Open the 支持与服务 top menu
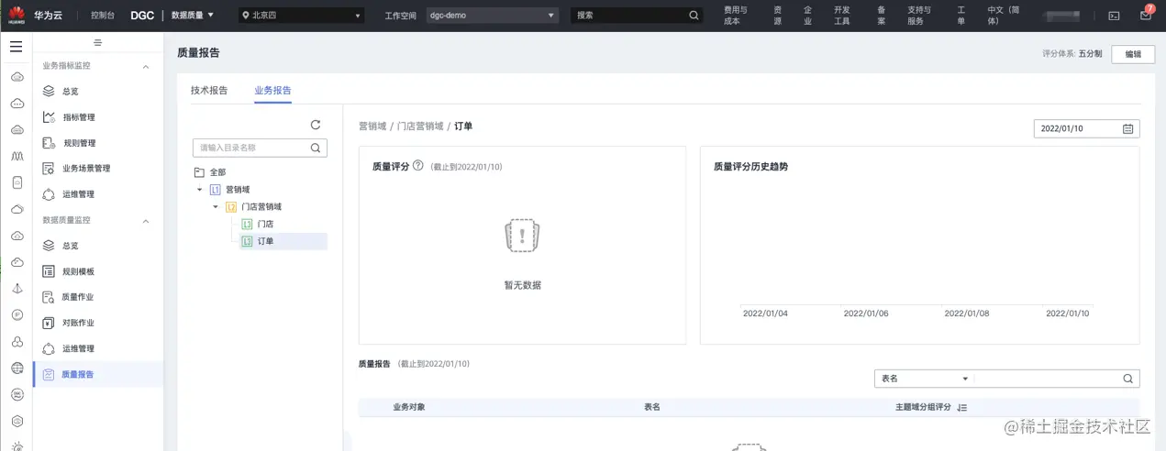The width and height of the screenshot is (1166, 451). coord(918,16)
